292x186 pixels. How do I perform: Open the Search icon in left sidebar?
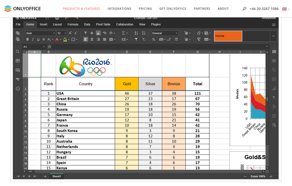tap(18, 51)
